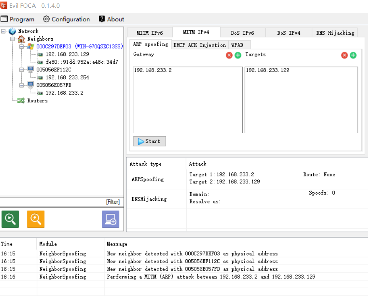Select tree address 192.168.233.254

(68, 77)
